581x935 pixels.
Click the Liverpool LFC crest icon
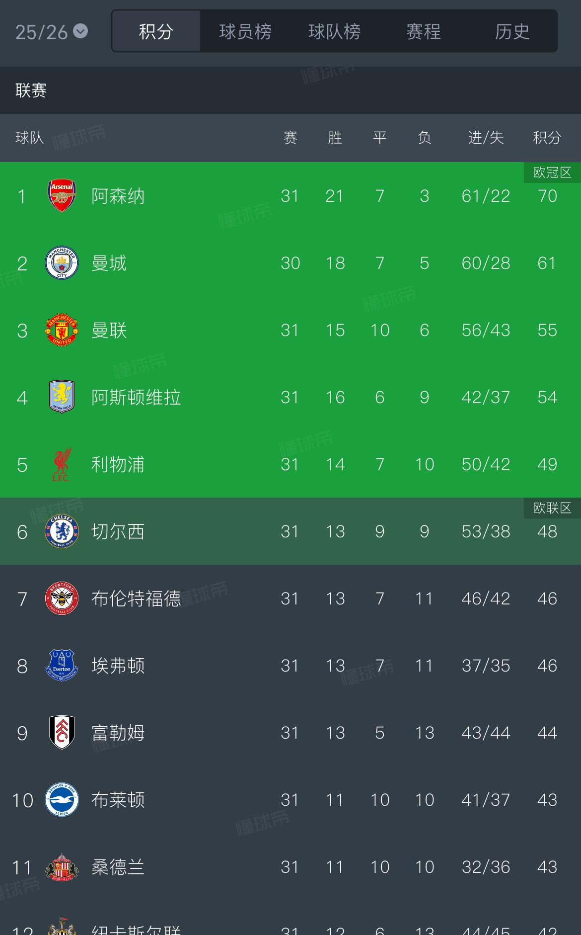pyautogui.click(x=62, y=464)
